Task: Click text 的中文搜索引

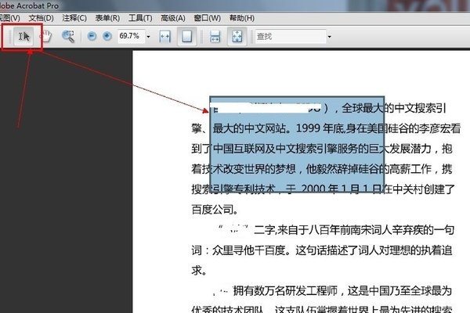Action: 415,108
